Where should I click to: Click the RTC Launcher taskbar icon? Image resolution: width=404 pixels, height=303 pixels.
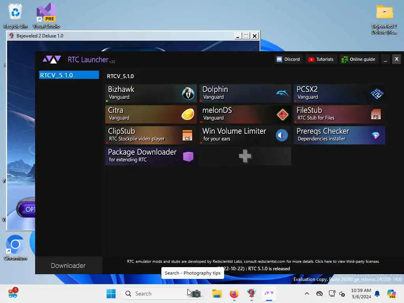tap(269, 294)
